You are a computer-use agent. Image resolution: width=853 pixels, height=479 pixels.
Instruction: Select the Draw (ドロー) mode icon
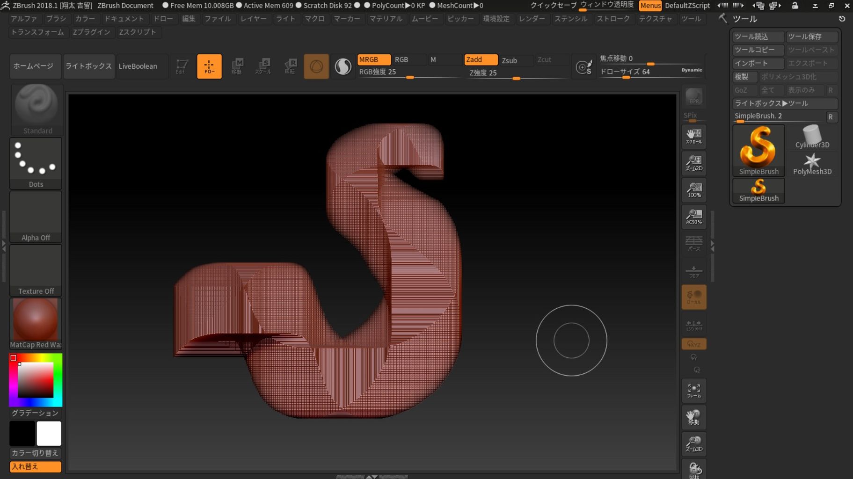[x=209, y=66]
